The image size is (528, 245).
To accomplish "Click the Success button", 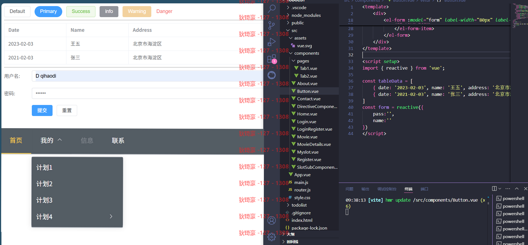I will (81, 11).
